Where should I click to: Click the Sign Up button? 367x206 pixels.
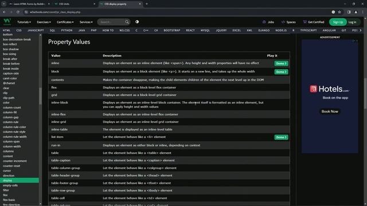point(338,22)
